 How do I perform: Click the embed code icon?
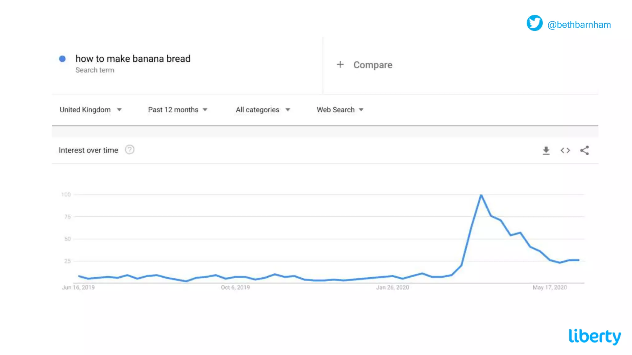tap(565, 150)
